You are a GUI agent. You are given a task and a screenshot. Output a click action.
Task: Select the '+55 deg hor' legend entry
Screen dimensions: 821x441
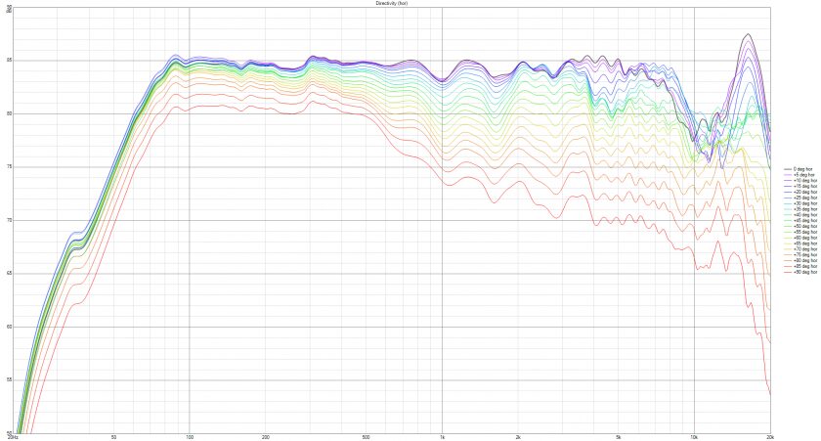coord(801,232)
